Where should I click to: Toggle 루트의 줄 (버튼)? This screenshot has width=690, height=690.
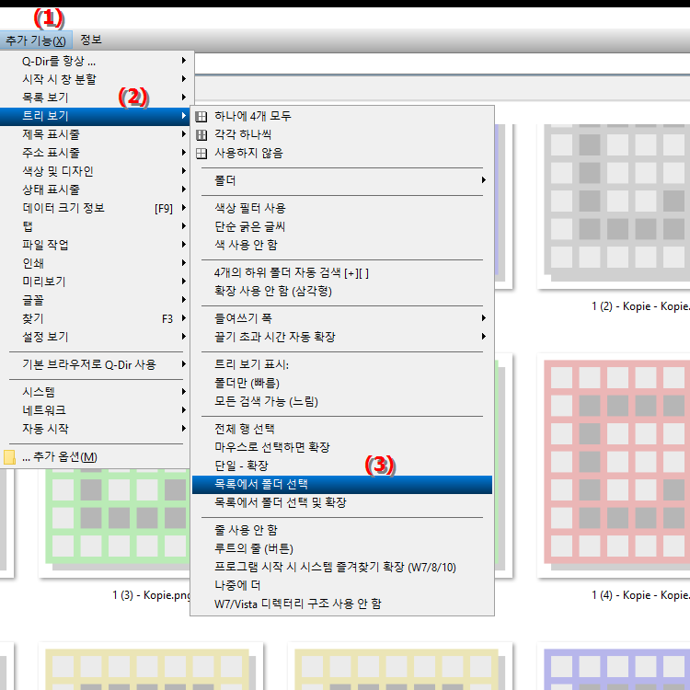[342, 548]
